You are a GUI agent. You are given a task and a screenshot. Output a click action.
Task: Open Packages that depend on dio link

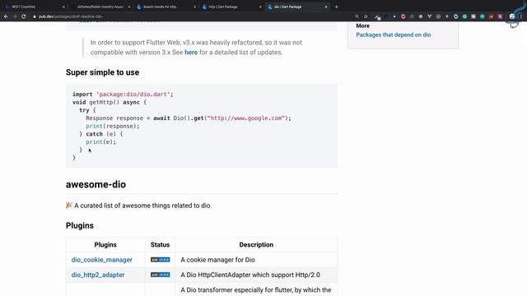[x=394, y=35]
